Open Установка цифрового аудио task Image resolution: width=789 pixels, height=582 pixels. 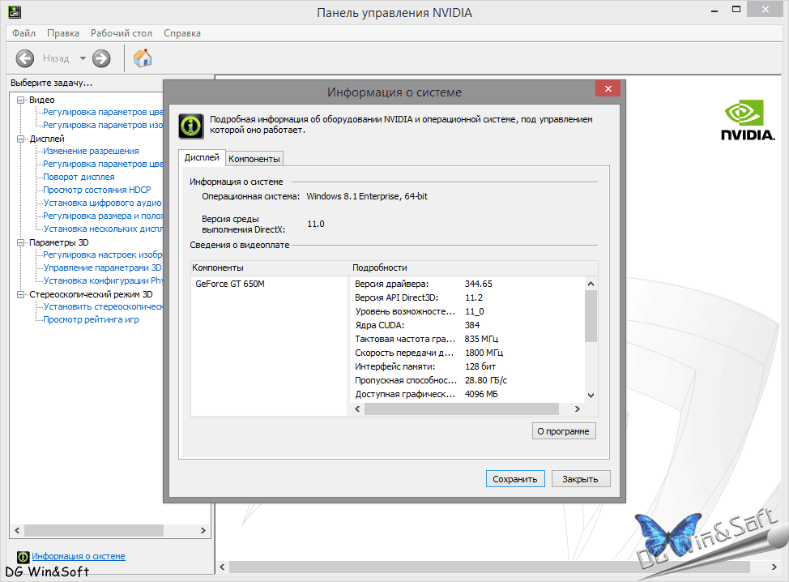103,203
